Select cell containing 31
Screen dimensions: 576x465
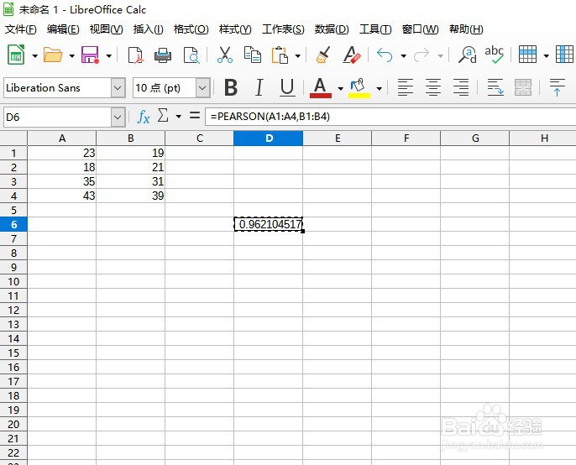[131, 181]
